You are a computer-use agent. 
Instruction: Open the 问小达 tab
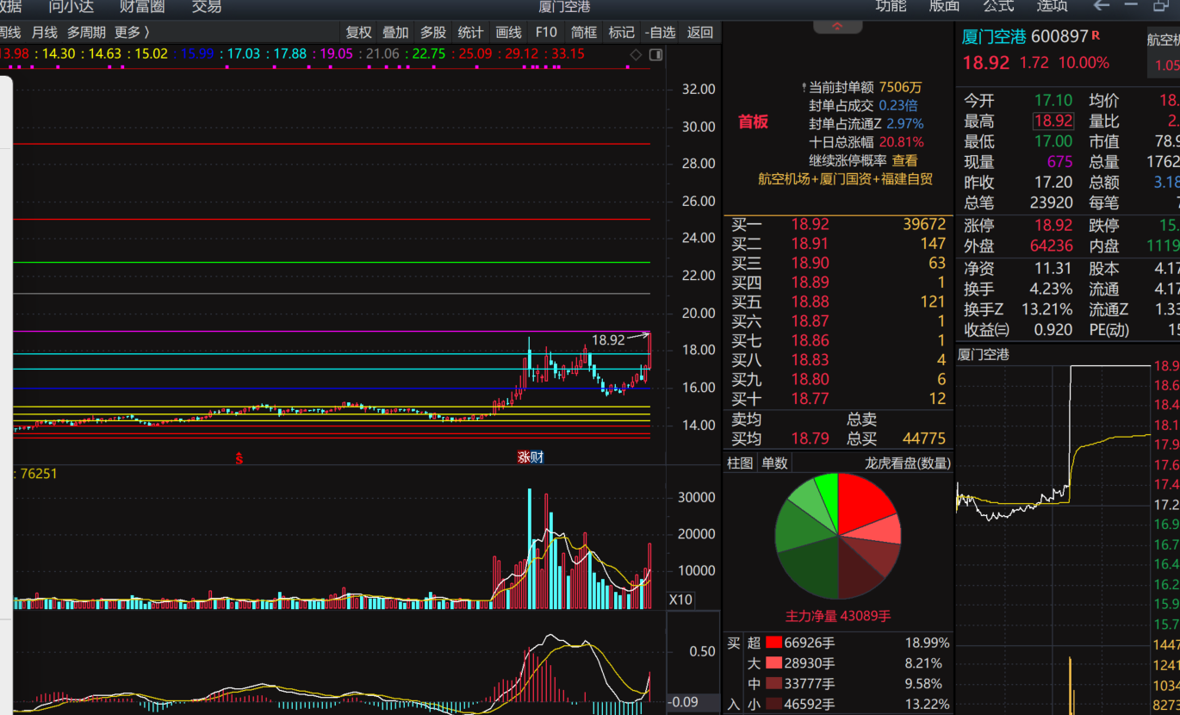[71, 6]
